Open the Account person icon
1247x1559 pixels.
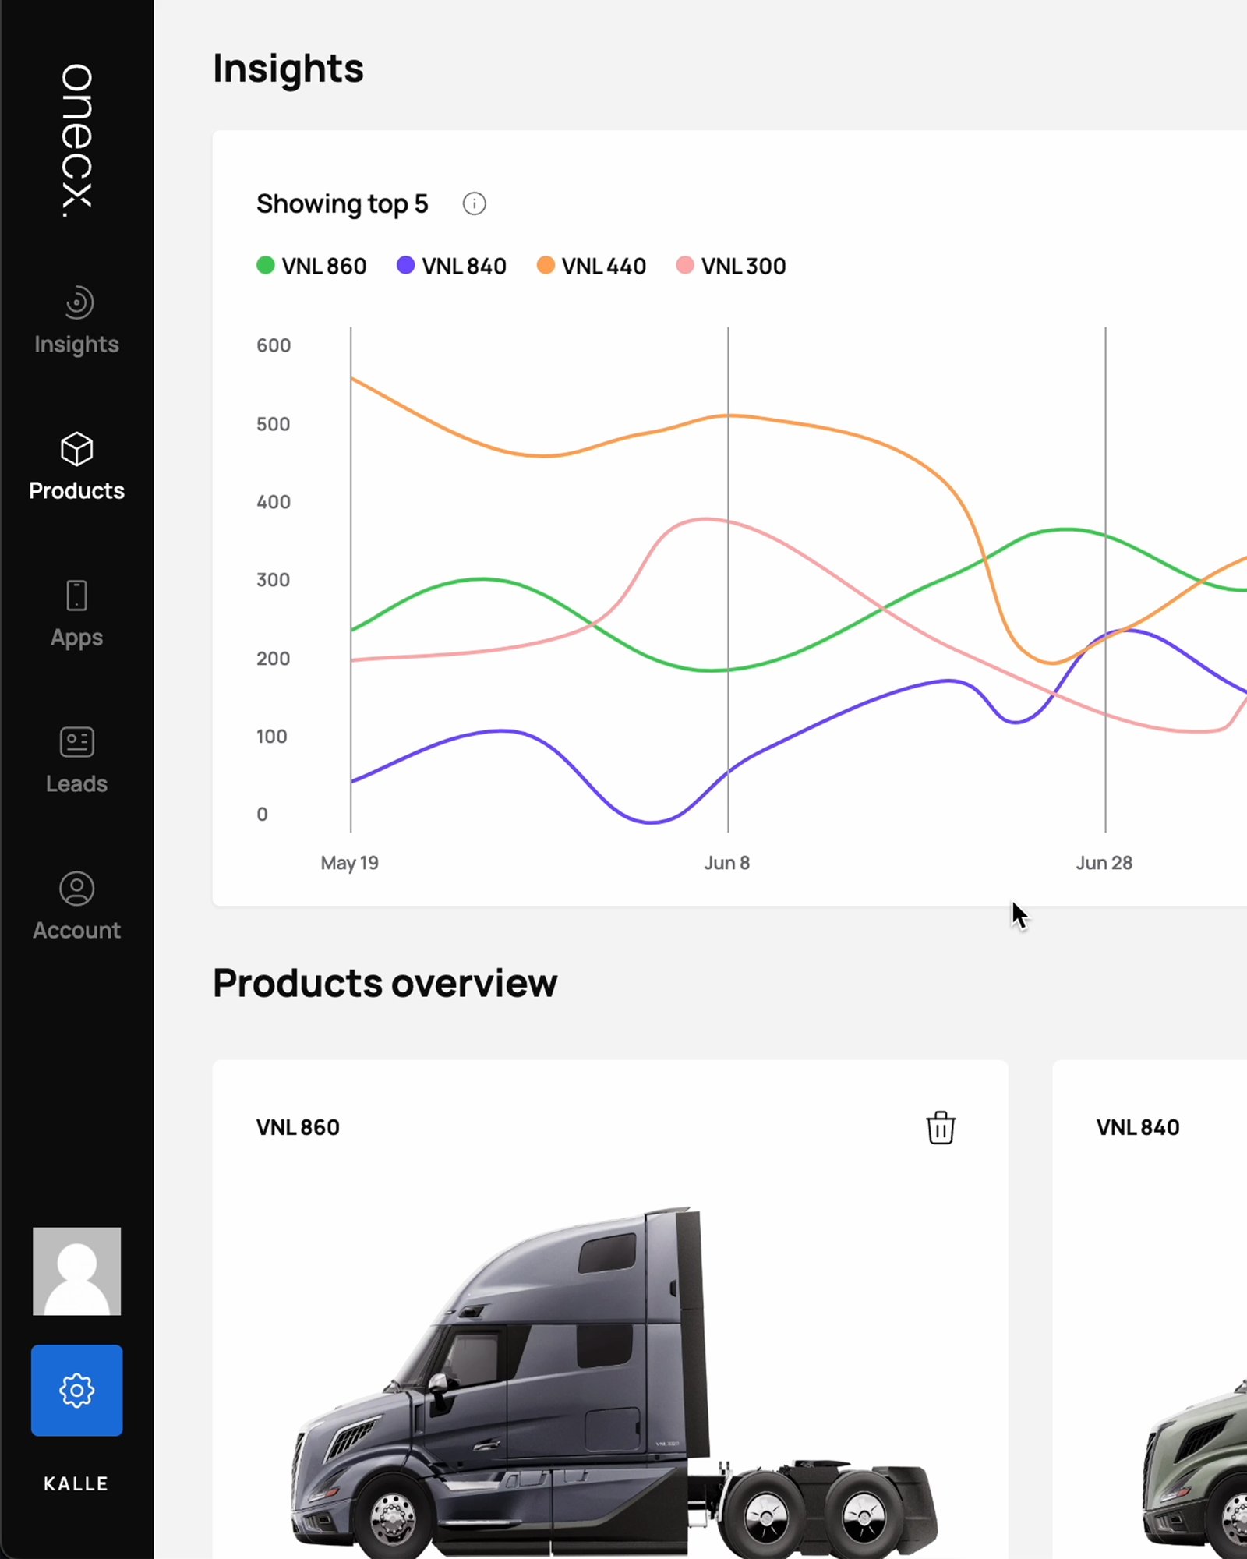77,889
